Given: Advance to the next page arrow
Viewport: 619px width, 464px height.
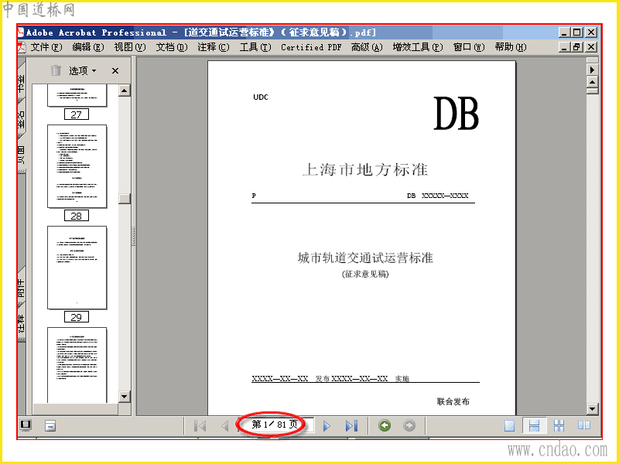Looking at the screenshot, I should 327,426.
